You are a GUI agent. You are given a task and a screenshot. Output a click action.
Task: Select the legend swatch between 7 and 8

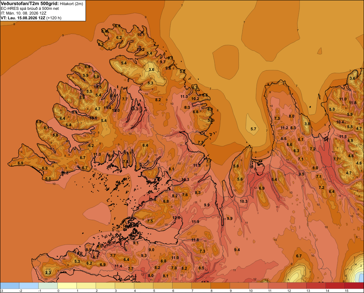pyautogui.click(x=201, y=286)
